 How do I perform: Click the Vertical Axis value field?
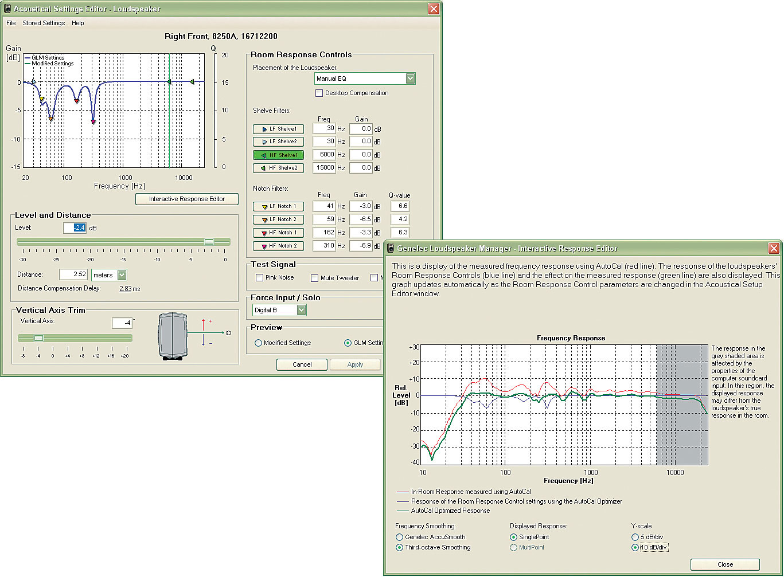pyautogui.click(x=122, y=323)
